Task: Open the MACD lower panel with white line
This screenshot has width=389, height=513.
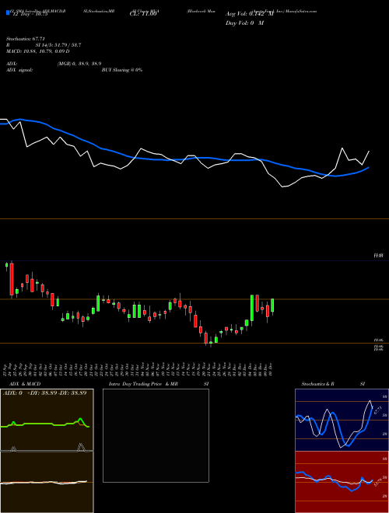Action: (x=47, y=482)
